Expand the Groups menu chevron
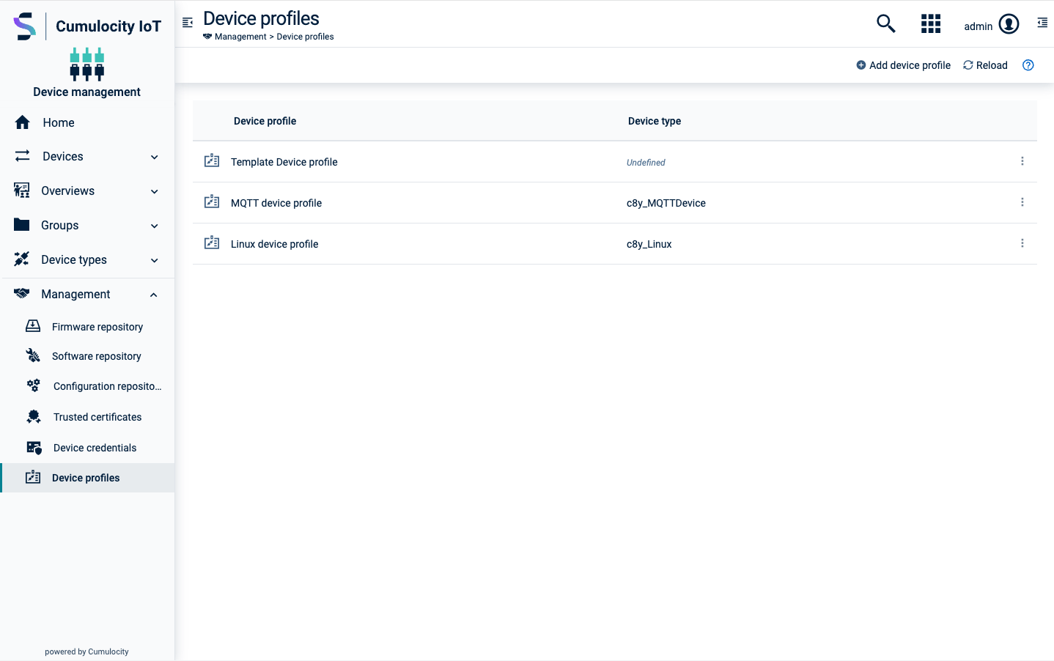This screenshot has width=1054, height=661. pos(155,226)
